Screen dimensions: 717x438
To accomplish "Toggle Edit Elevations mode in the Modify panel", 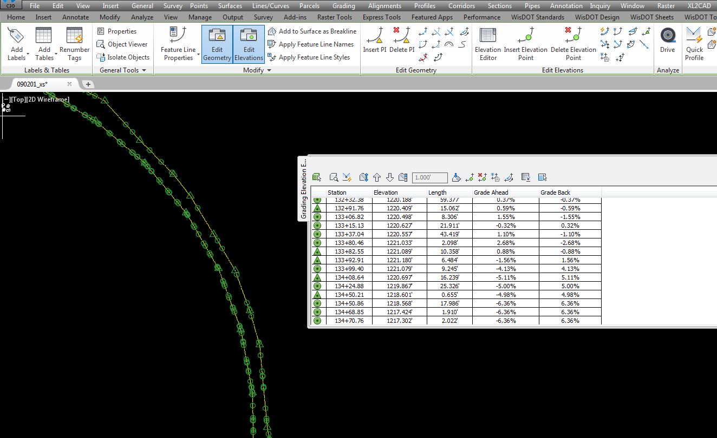I will (248, 44).
